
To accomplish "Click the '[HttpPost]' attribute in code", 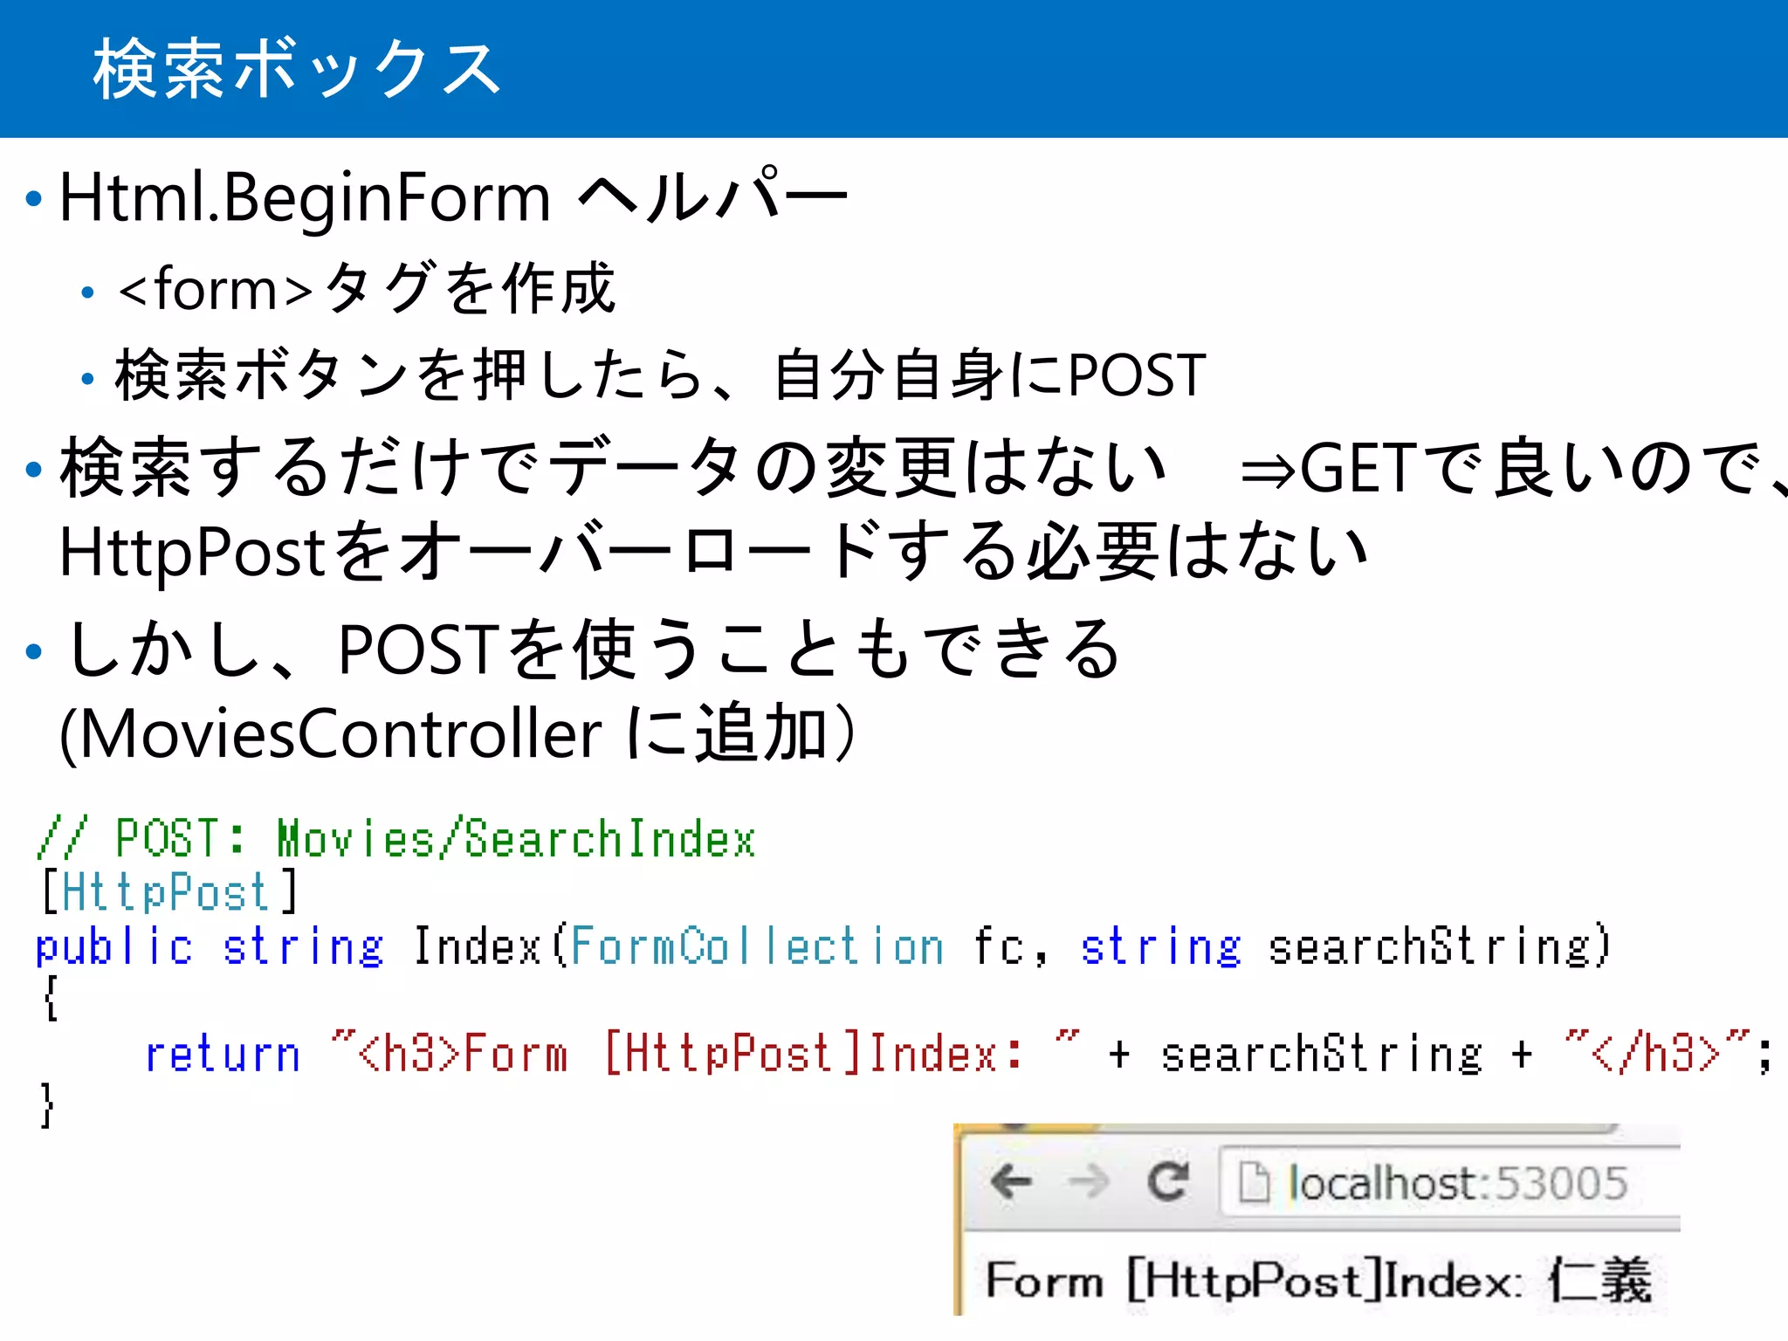I will tap(169, 892).
